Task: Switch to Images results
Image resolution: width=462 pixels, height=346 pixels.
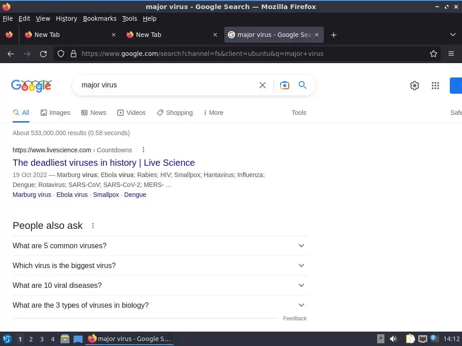Action: [55, 113]
